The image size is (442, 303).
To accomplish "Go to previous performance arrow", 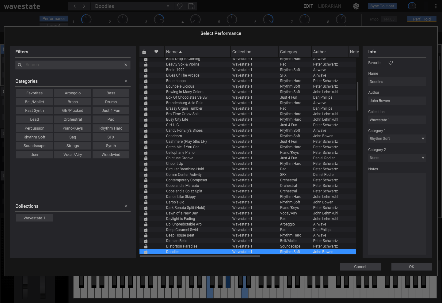I will click(75, 6).
